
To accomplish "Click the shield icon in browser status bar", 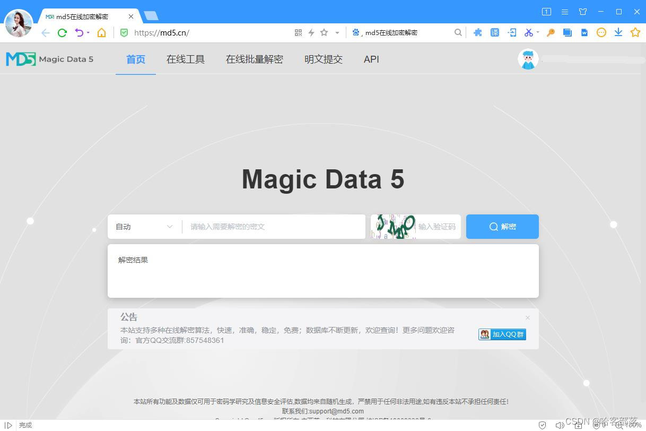I will [x=542, y=425].
